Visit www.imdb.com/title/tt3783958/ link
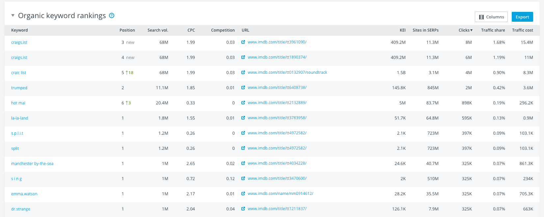This screenshot has width=544, height=217. click(277, 118)
